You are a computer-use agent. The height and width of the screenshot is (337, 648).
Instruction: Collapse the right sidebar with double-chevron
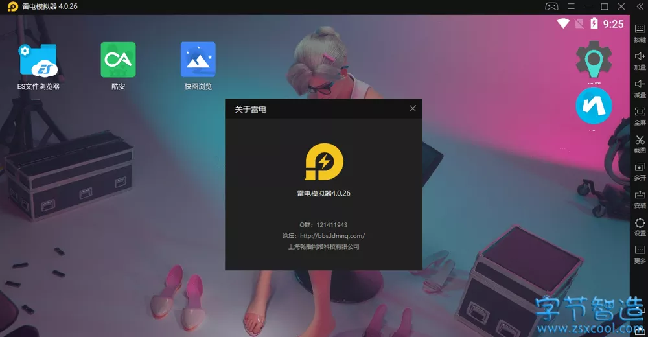(x=640, y=6)
